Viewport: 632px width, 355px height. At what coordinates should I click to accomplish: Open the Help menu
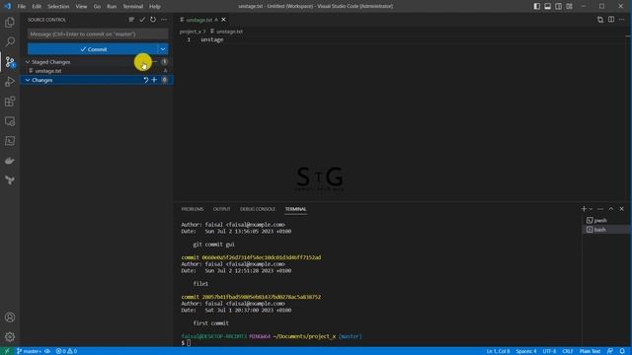click(155, 6)
